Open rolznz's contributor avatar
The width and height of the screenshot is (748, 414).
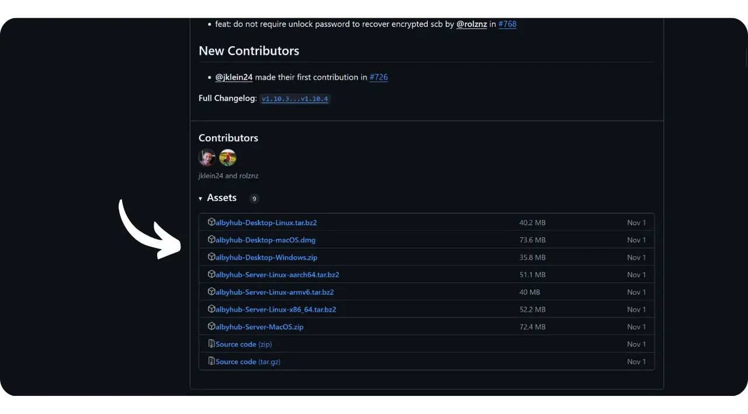tap(228, 157)
